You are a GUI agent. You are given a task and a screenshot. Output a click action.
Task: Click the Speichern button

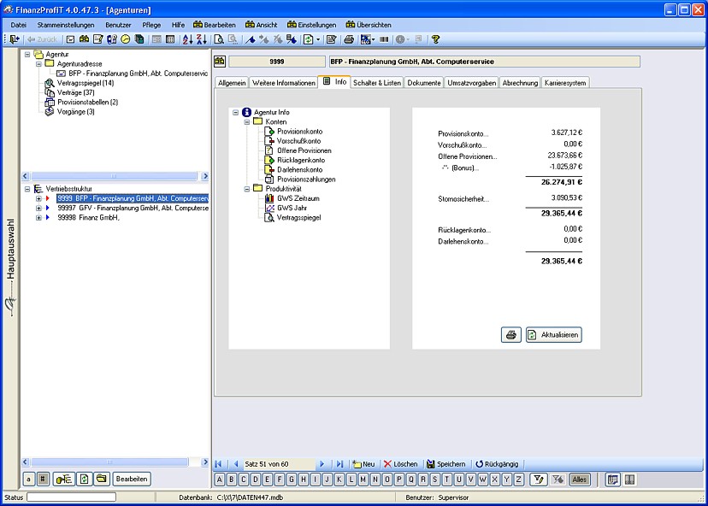[445, 464]
